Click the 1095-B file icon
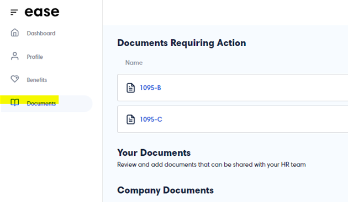The width and height of the screenshot is (348, 202). point(130,88)
